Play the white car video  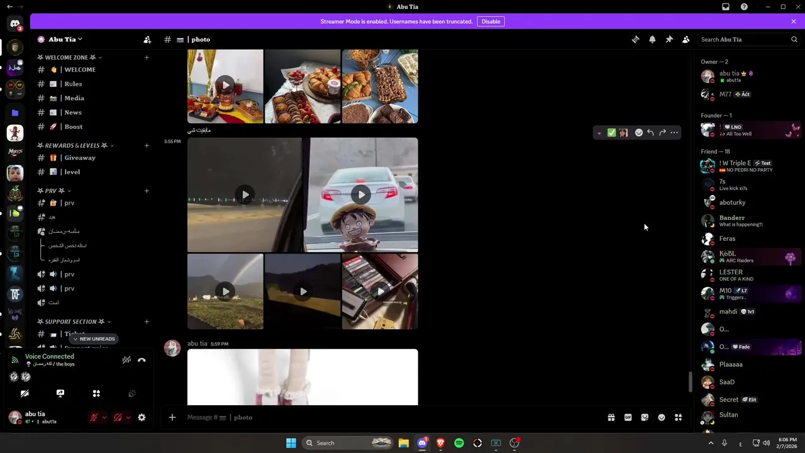[361, 194]
